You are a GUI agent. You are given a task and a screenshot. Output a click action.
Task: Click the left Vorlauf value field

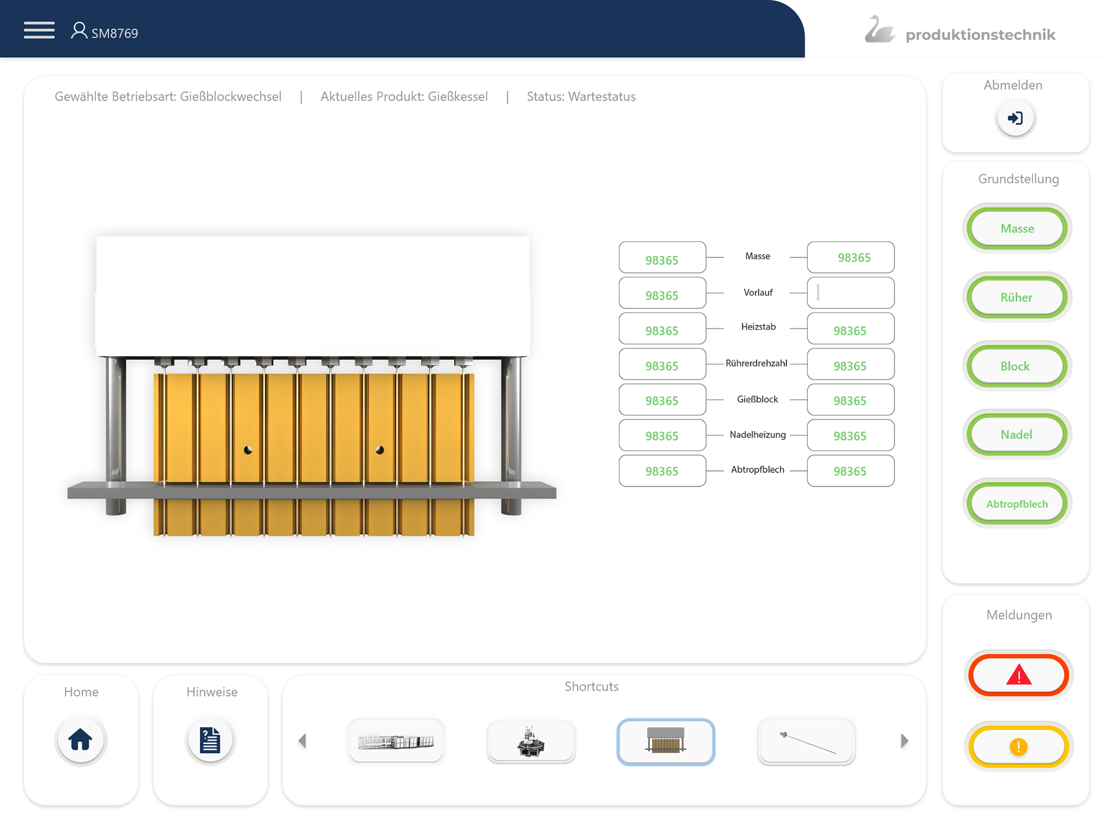(x=662, y=293)
